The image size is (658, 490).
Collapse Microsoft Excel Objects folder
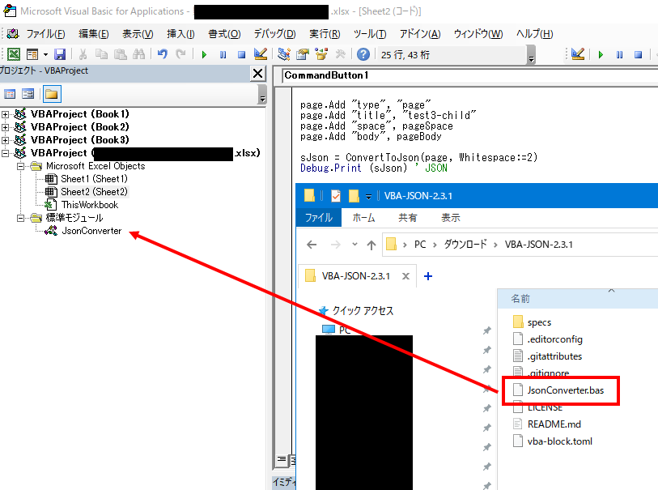[x=20, y=166]
